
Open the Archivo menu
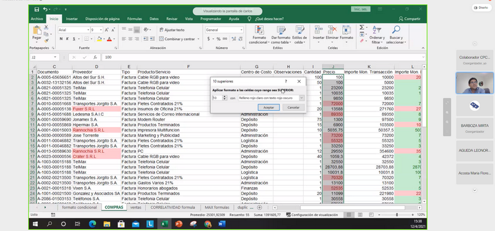[37, 19]
